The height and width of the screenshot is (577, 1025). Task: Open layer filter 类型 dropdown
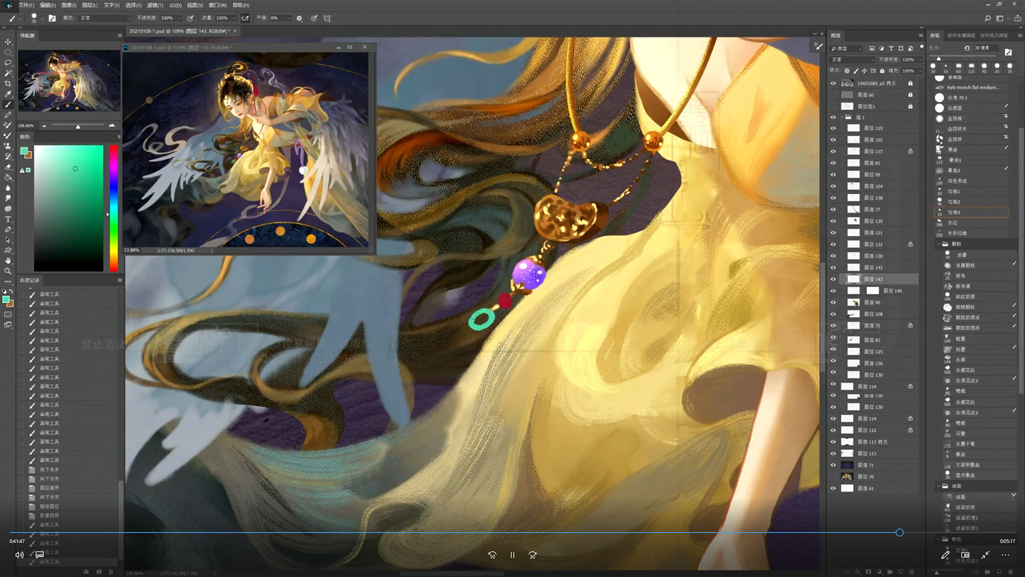tap(846, 49)
